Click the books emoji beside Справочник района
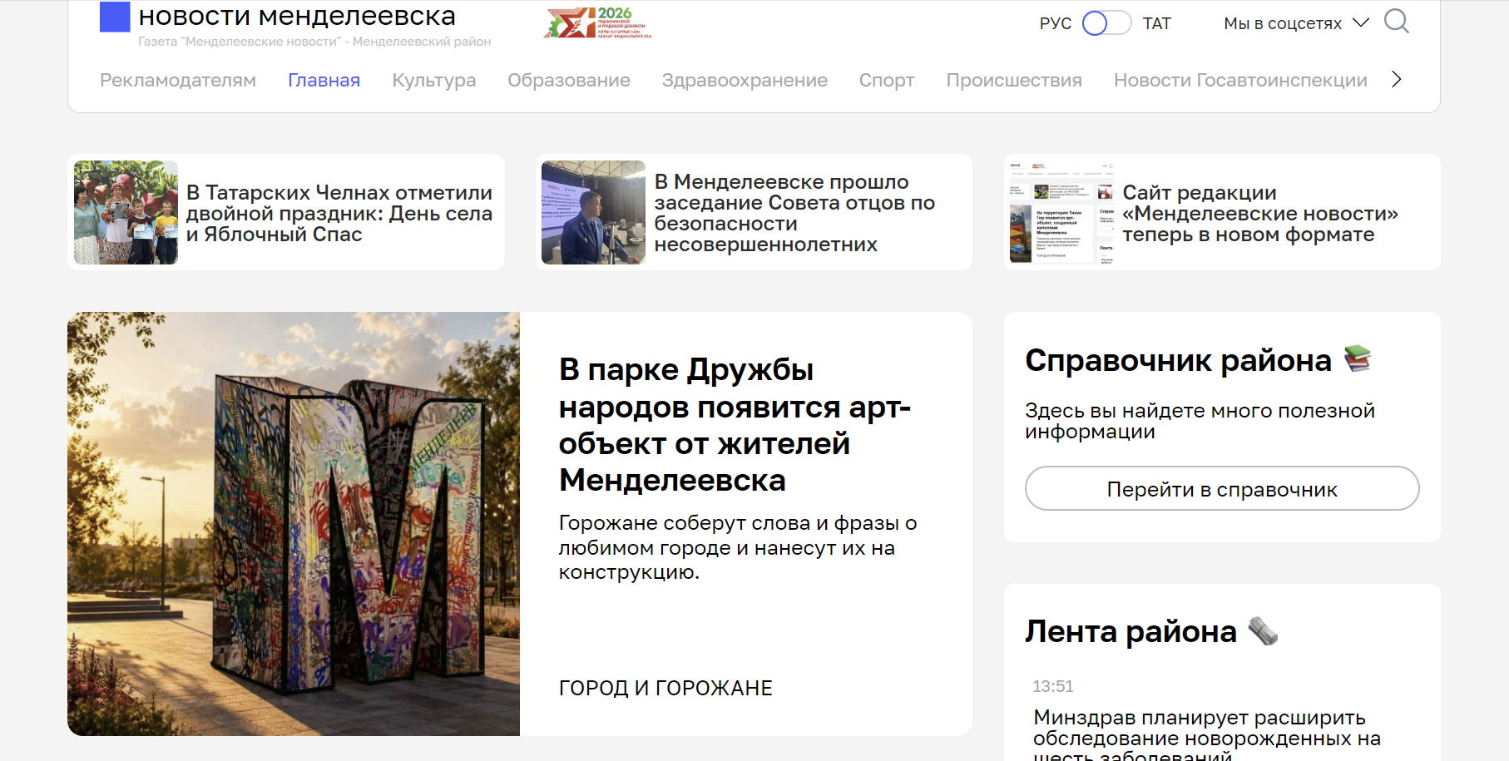This screenshot has width=1509, height=761. [1358, 358]
